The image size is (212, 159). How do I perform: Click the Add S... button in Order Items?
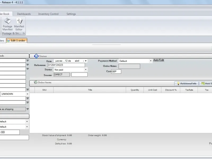(206, 83)
